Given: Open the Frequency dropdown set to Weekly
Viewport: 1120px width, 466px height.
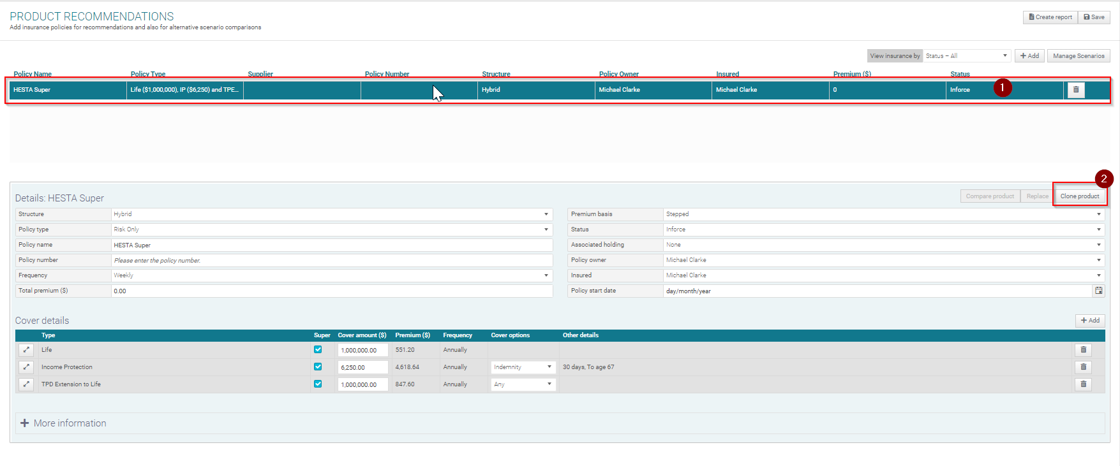Looking at the screenshot, I should [x=332, y=275].
